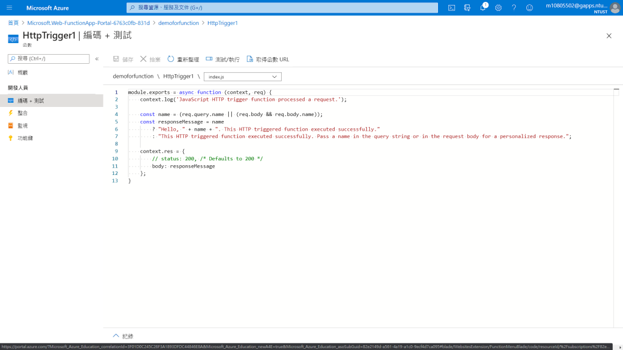The width and height of the screenshot is (623, 350).
Task: Click 'demoforfunction' in the file path
Action: (133, 76)
